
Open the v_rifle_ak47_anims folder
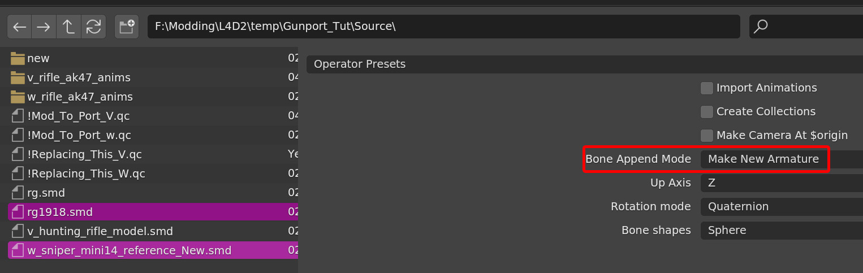pos(79,77)
